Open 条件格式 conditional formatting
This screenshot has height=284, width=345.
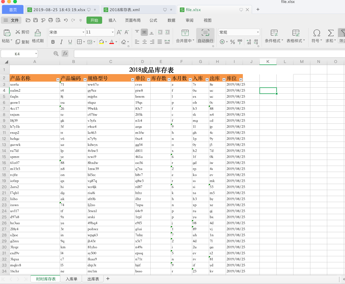point(274,36)
